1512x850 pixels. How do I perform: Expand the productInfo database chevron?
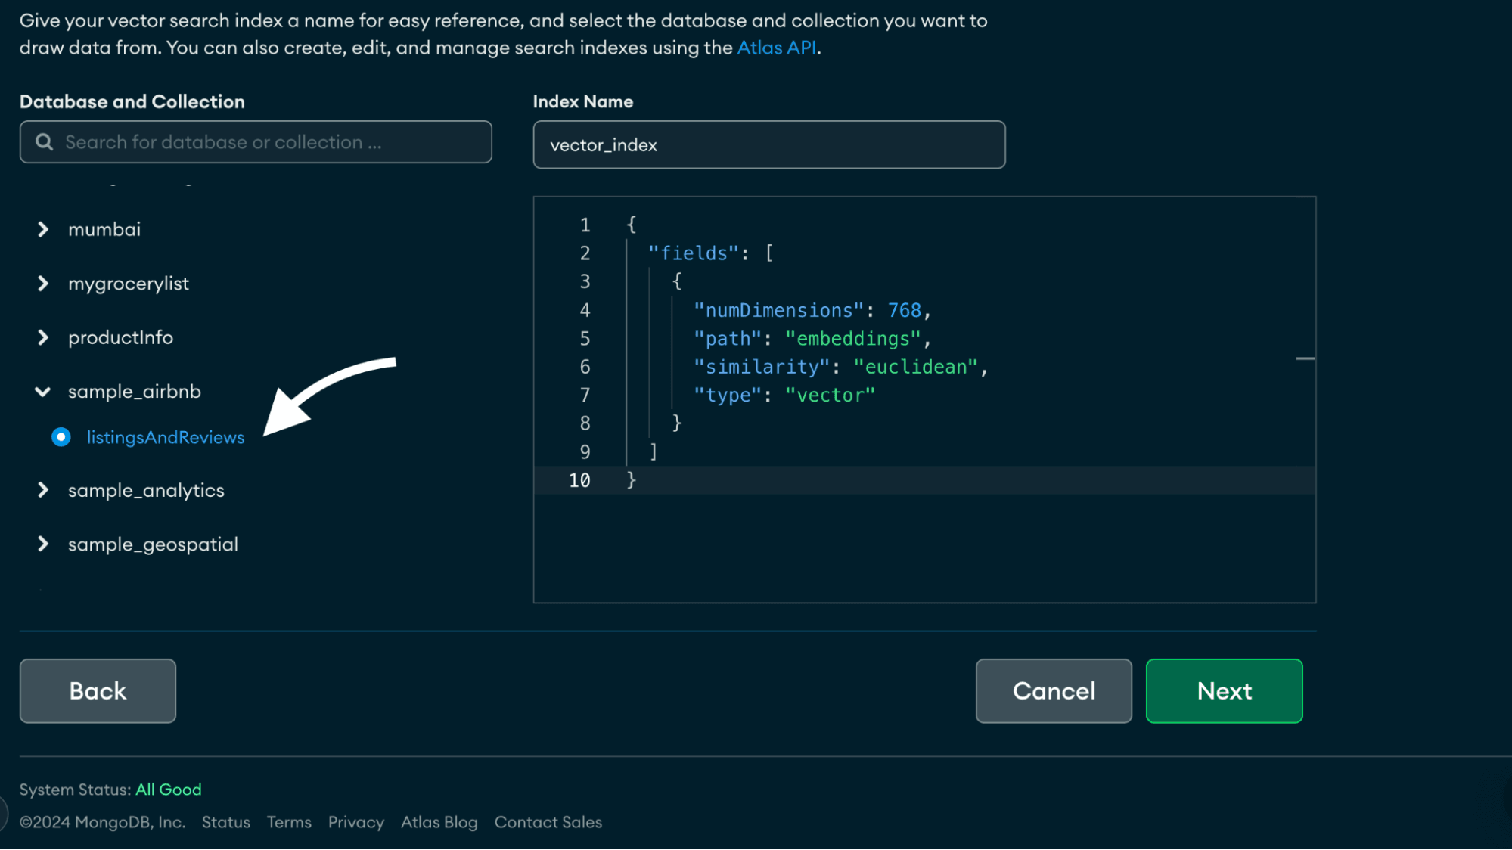[43, 337]
